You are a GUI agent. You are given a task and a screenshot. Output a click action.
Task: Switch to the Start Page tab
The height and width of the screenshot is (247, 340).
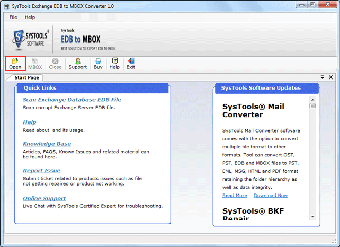click(x=26, y=77)
